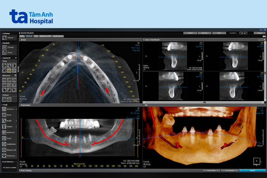Select the Zoom magnifier tool in View
The image size is (267, 178).
click(9, 66)
